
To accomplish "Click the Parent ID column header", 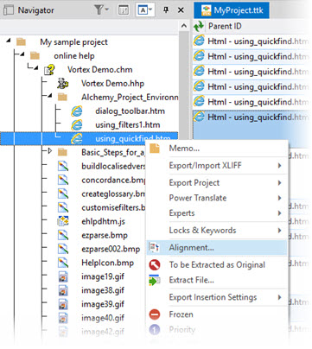I will point(225,26).
